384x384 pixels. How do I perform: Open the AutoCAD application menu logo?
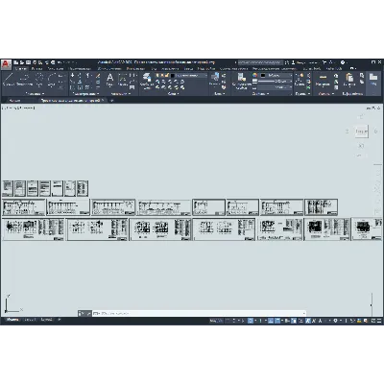[6, 64]
